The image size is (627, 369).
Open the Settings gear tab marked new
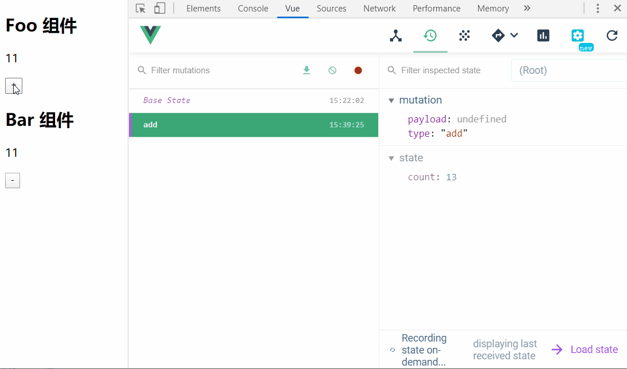(578, 35)
